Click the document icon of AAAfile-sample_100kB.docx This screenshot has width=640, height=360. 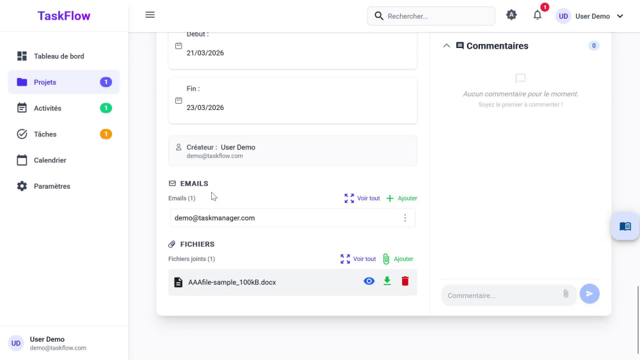[178, 282]
